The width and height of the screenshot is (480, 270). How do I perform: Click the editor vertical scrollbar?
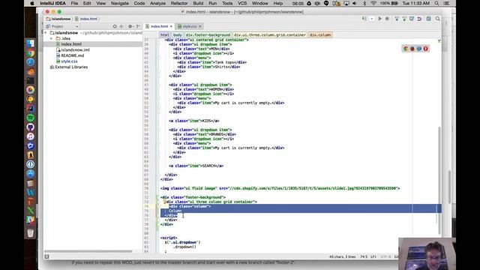[x=439, y=181]
